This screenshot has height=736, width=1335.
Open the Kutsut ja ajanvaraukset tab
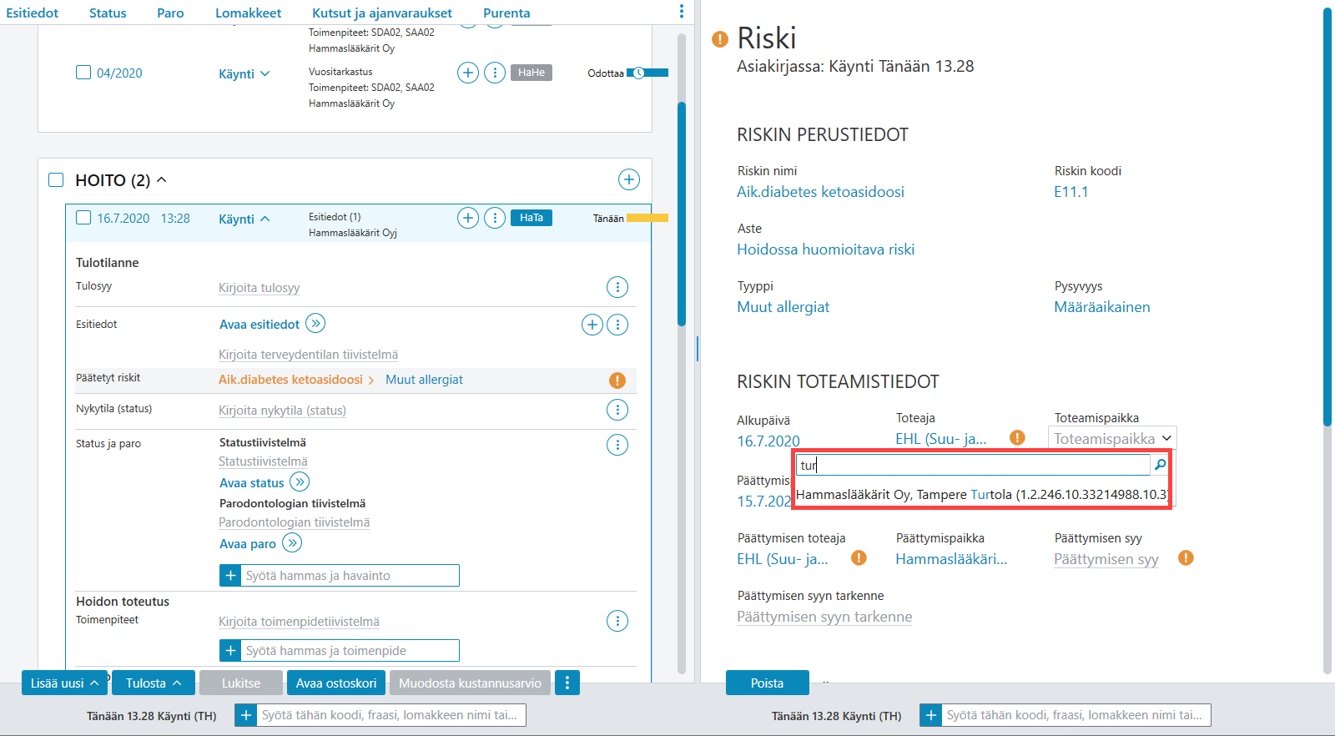click(382, 13)
